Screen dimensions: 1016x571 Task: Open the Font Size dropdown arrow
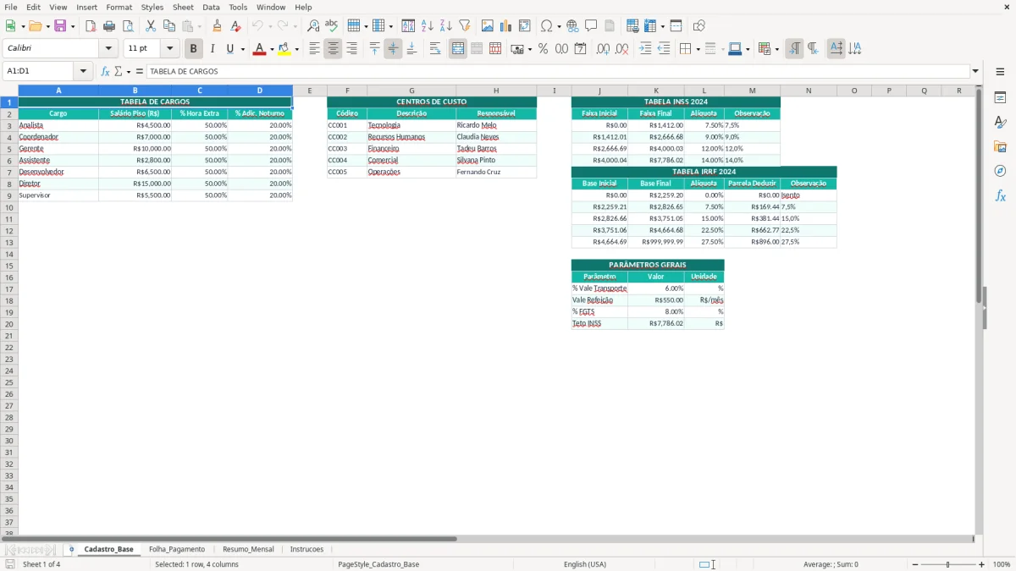[170, 49]
